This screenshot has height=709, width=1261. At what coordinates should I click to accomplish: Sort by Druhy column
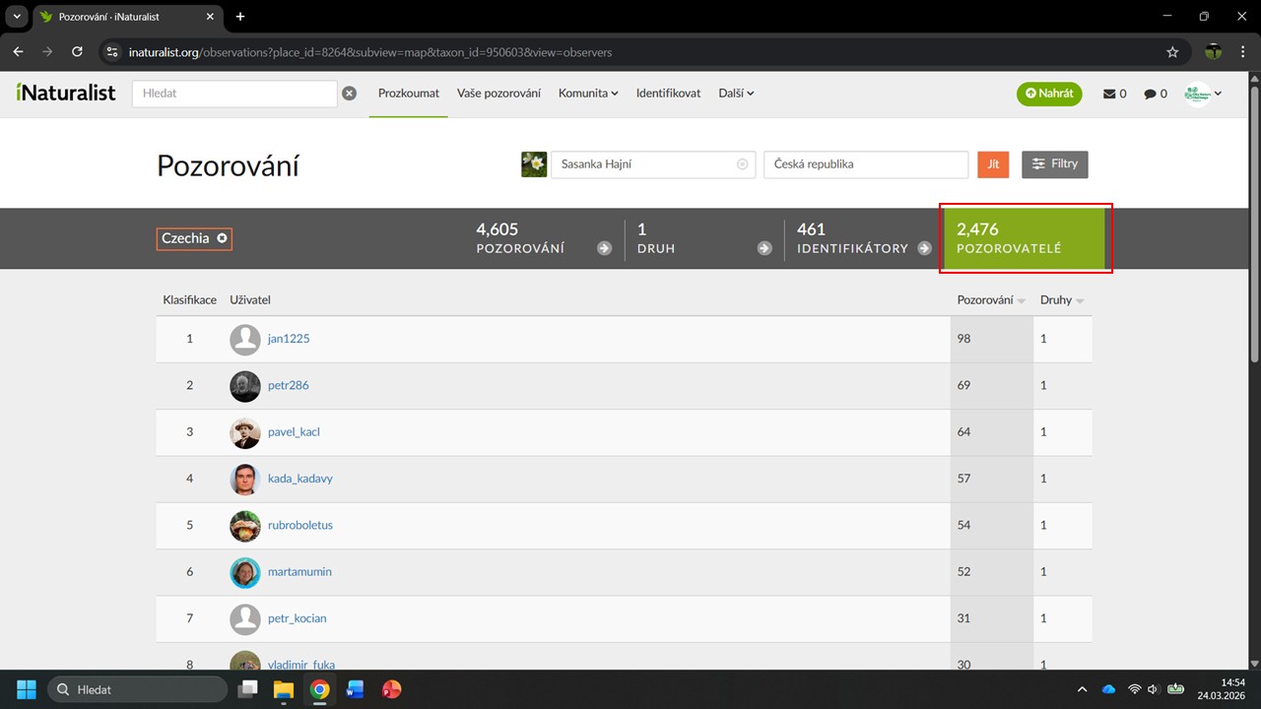[1062, 300]
